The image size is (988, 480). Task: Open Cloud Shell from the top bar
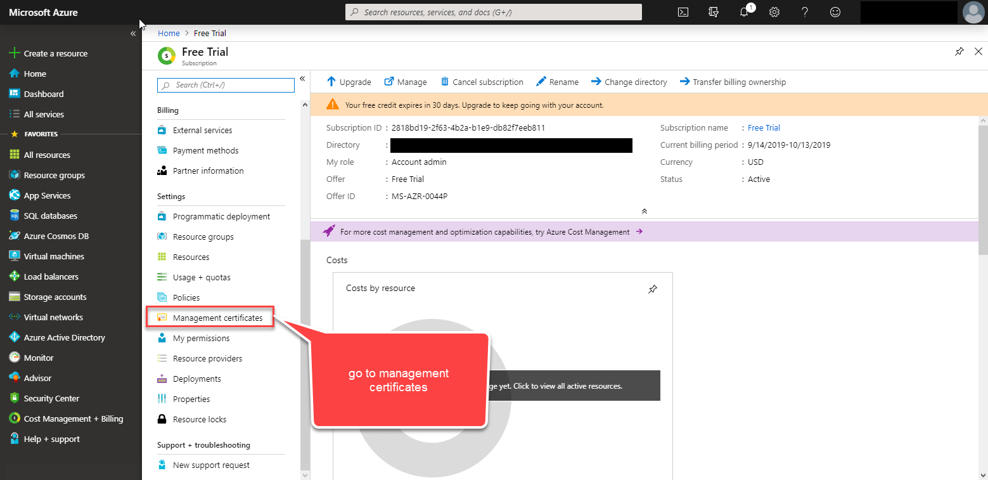[x=683, y=12]
